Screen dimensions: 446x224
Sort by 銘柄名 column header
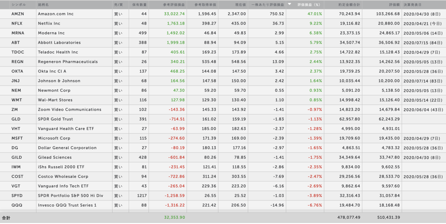pyautogui.click(x=44, y=5)
